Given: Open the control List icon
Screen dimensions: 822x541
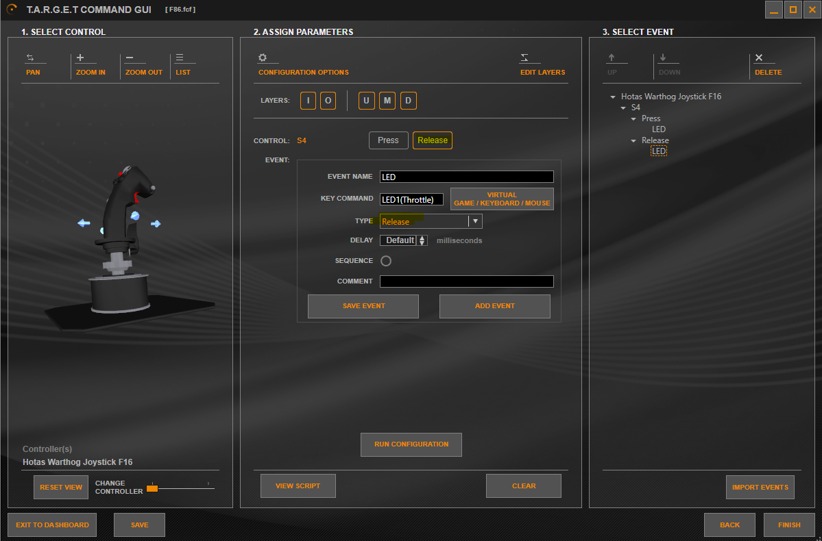Looking at the screenshot, I should 180,58.
